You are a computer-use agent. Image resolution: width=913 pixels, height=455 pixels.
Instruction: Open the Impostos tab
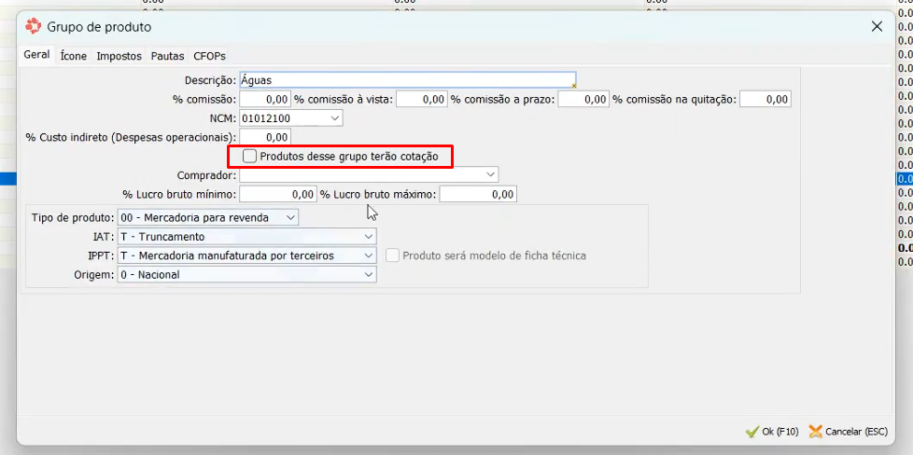pos(119,56)
